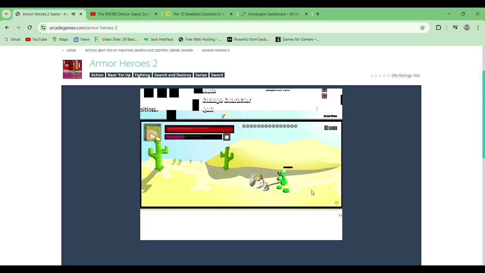Open the Maps bookmark
This screenshot has width=485, height=273.
point(60,39)
